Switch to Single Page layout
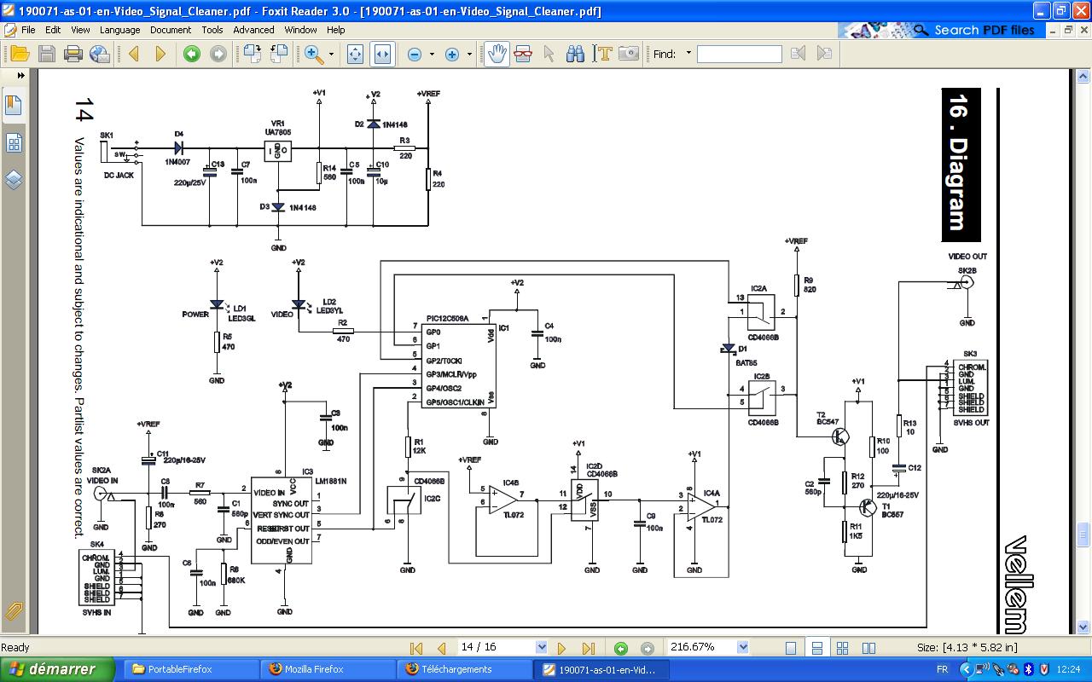1092x682 pixels. [791, 648]
